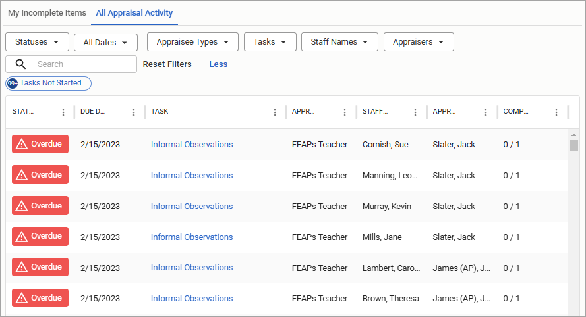The image size is (586, 317).
Task: Expand the Statuses dropdown
Action: click(x=37, y=42)
